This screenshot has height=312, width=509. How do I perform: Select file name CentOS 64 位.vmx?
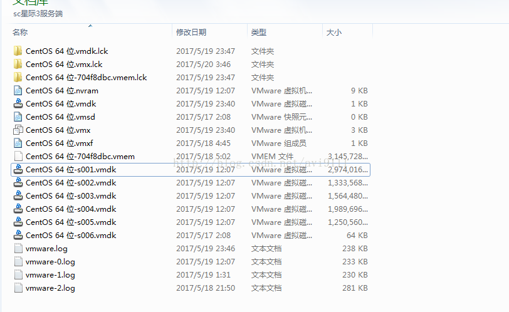click(x=58, y=130)
